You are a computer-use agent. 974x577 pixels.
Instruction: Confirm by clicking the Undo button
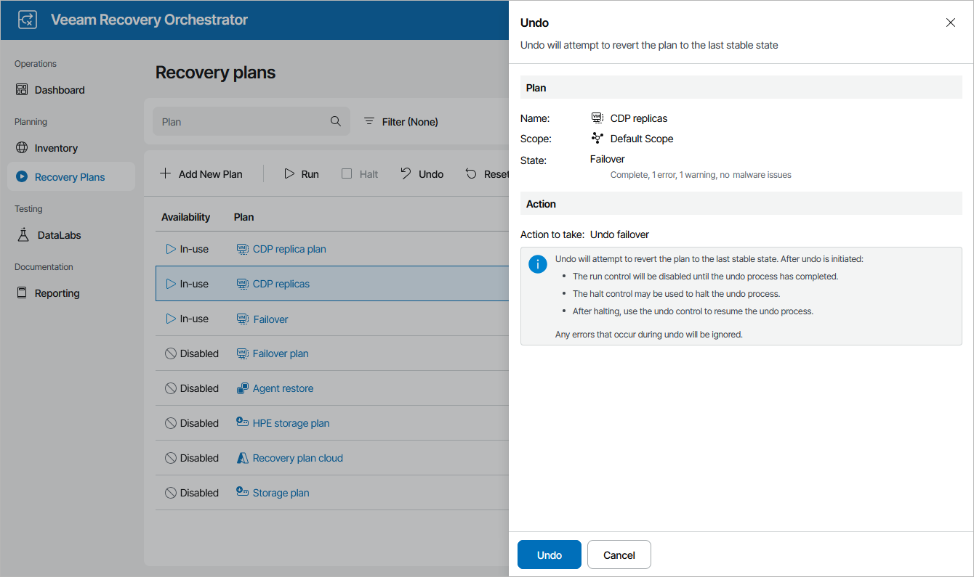coord(549,554)
